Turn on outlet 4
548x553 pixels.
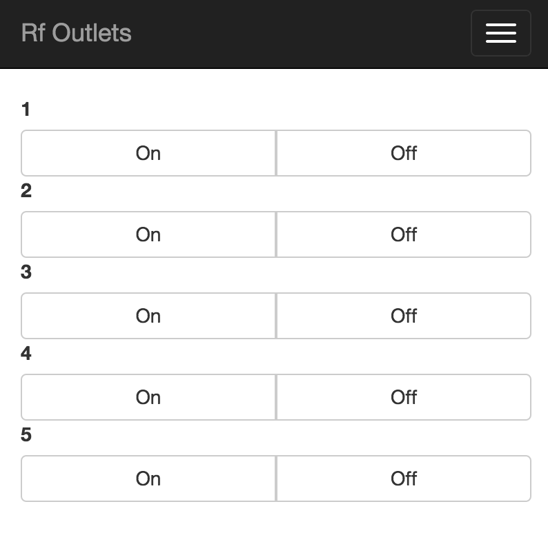click(148, 397)
